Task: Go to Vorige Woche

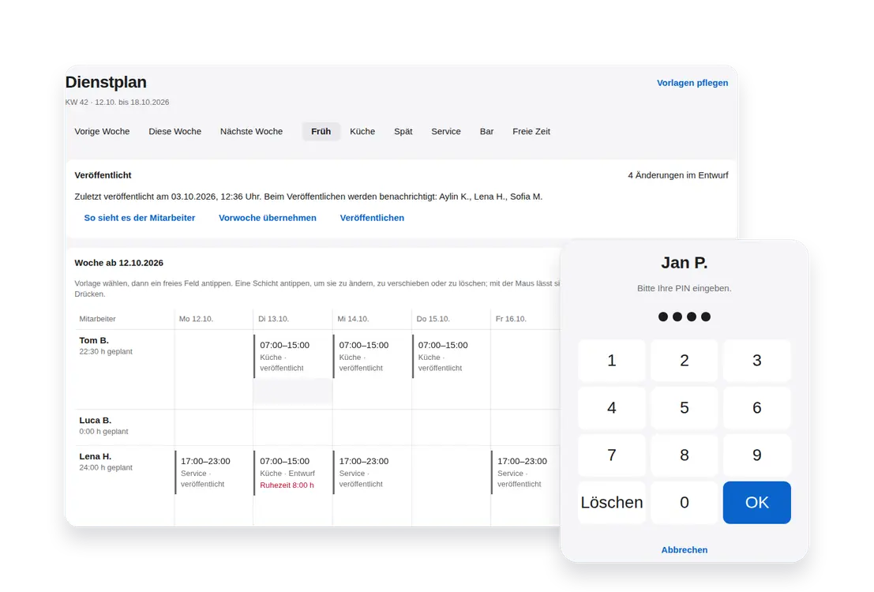Action: 102,132
